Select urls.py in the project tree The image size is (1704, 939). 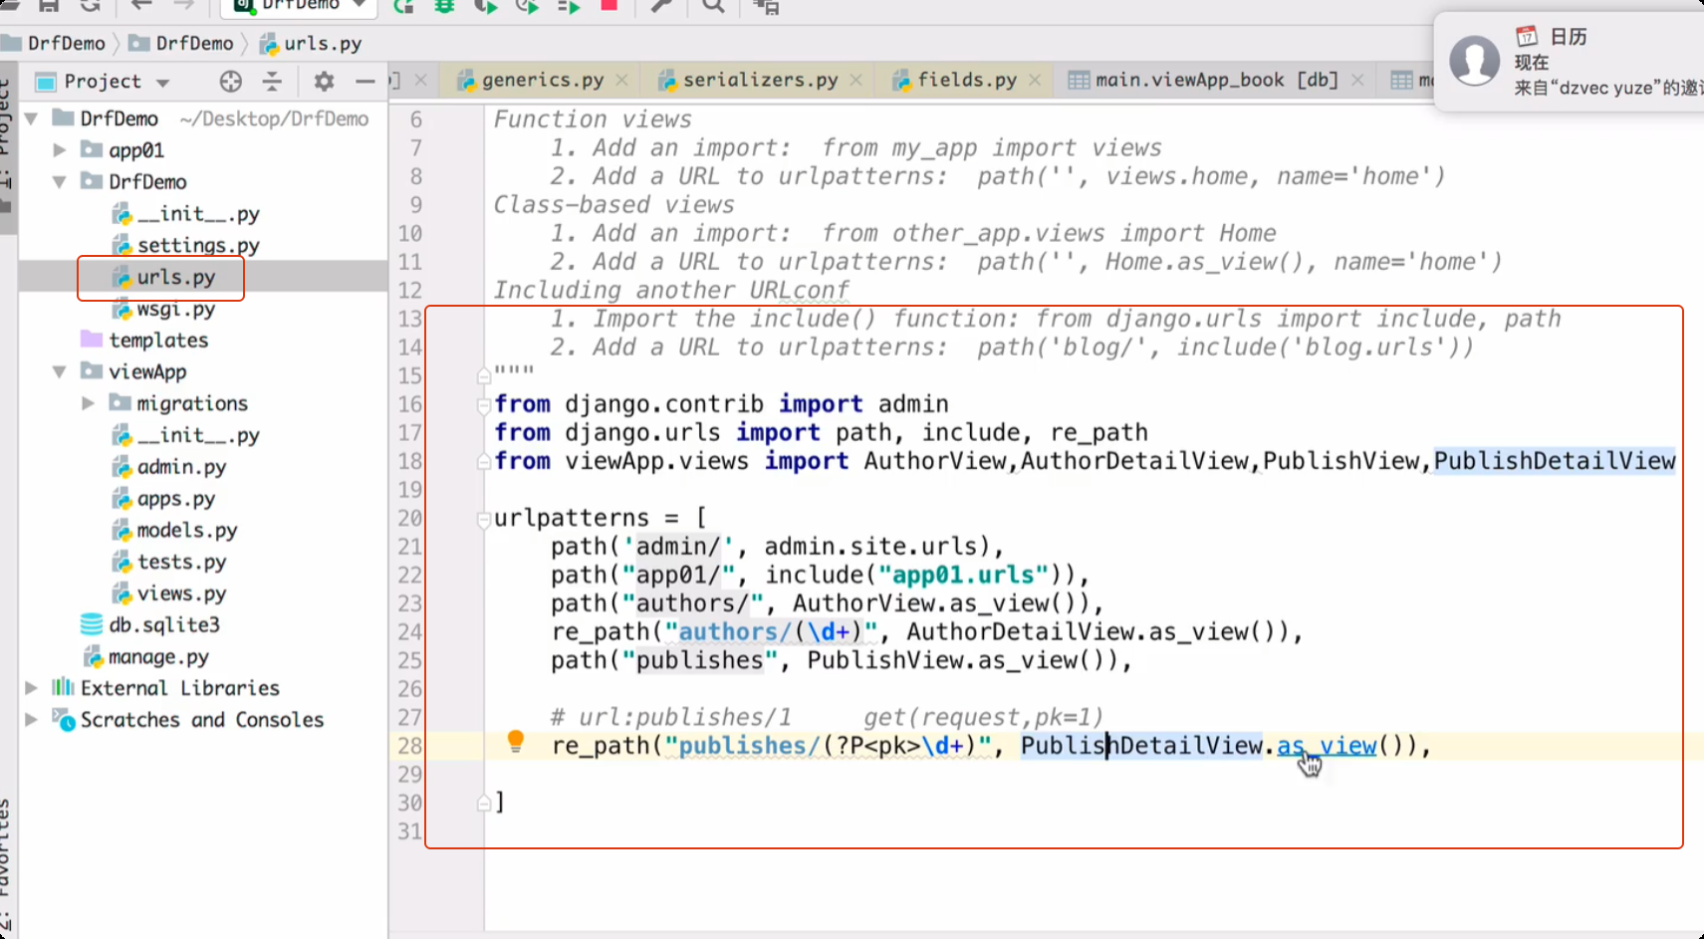tap(163, 277)
